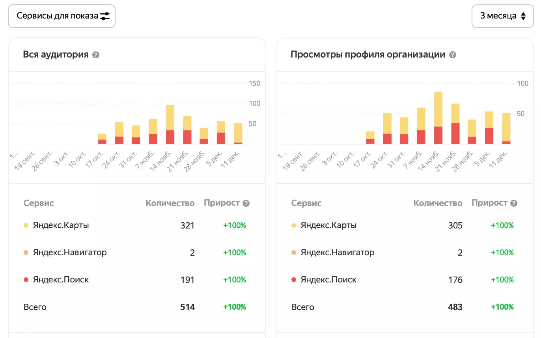Click help icon beside Просмотры профиля организации
Image resolution: width=541 pixels, height=338 pixels.
(453, 55)
